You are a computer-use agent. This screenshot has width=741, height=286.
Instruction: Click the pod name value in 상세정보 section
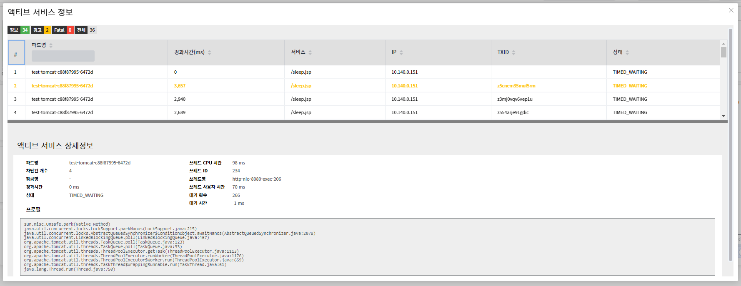(x=100, y=163)
